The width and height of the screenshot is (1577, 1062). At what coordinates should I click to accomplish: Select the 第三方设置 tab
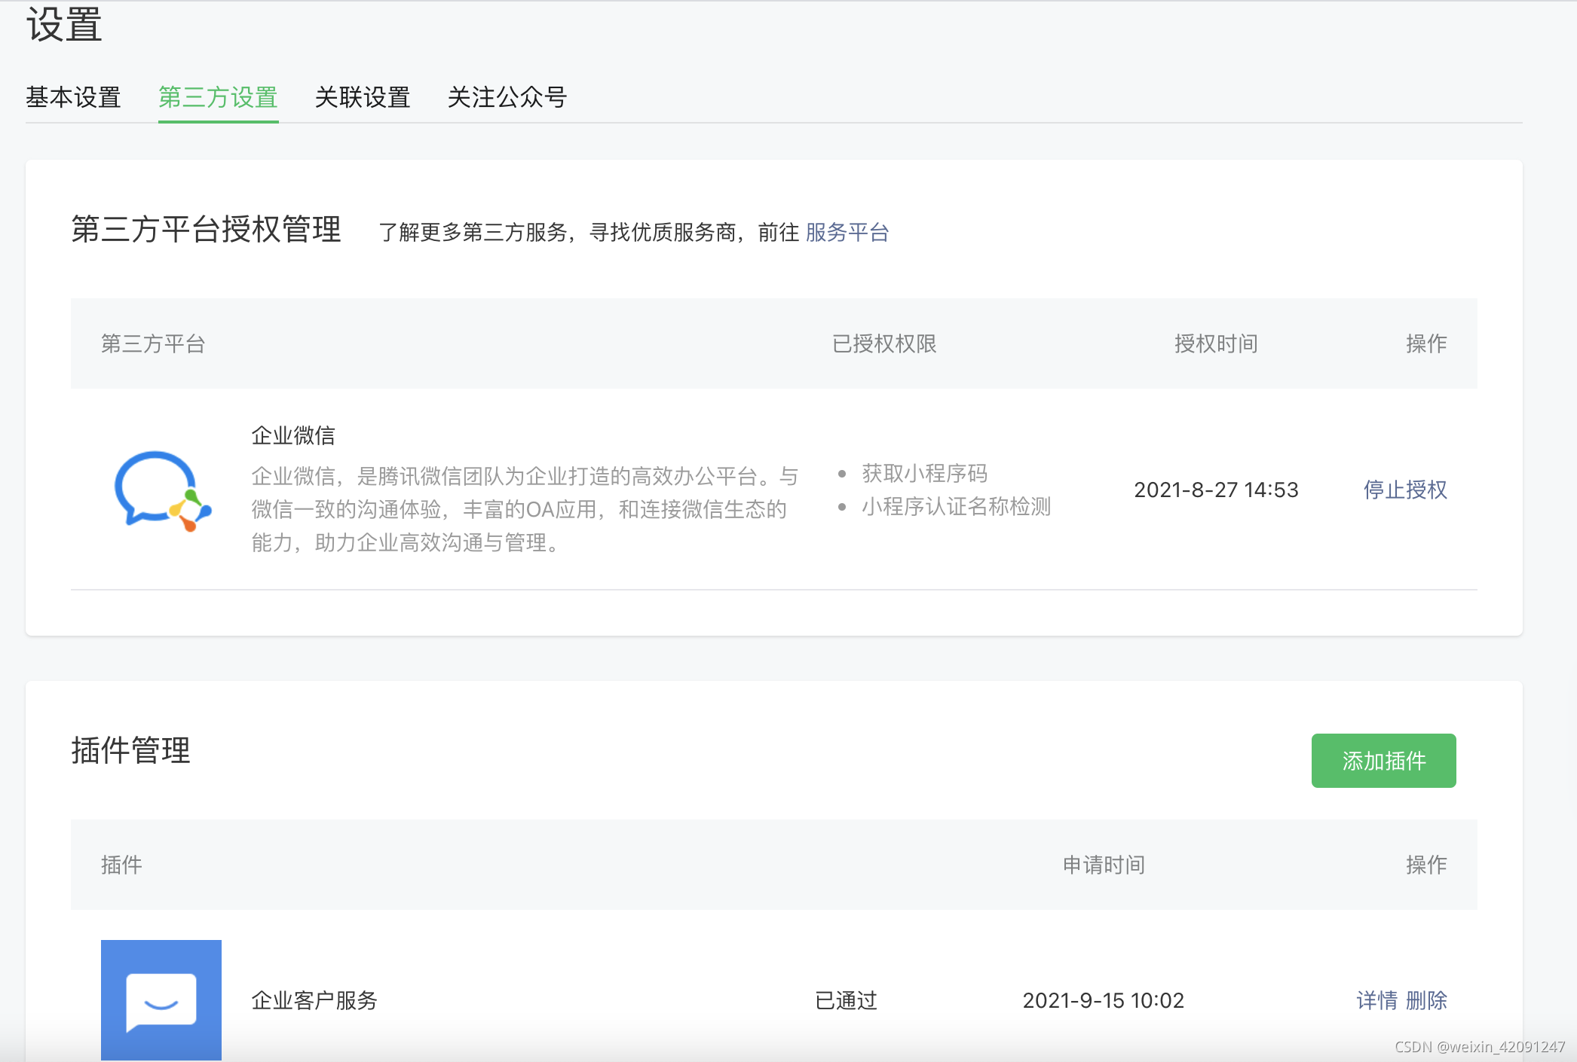[x=218, y=97]
